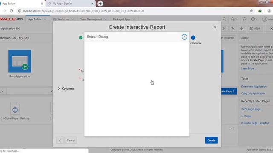This screenshot has height=153, width=273.
Task: Click the shared components icon in toolbar
Action: click(x=241, y=28)
